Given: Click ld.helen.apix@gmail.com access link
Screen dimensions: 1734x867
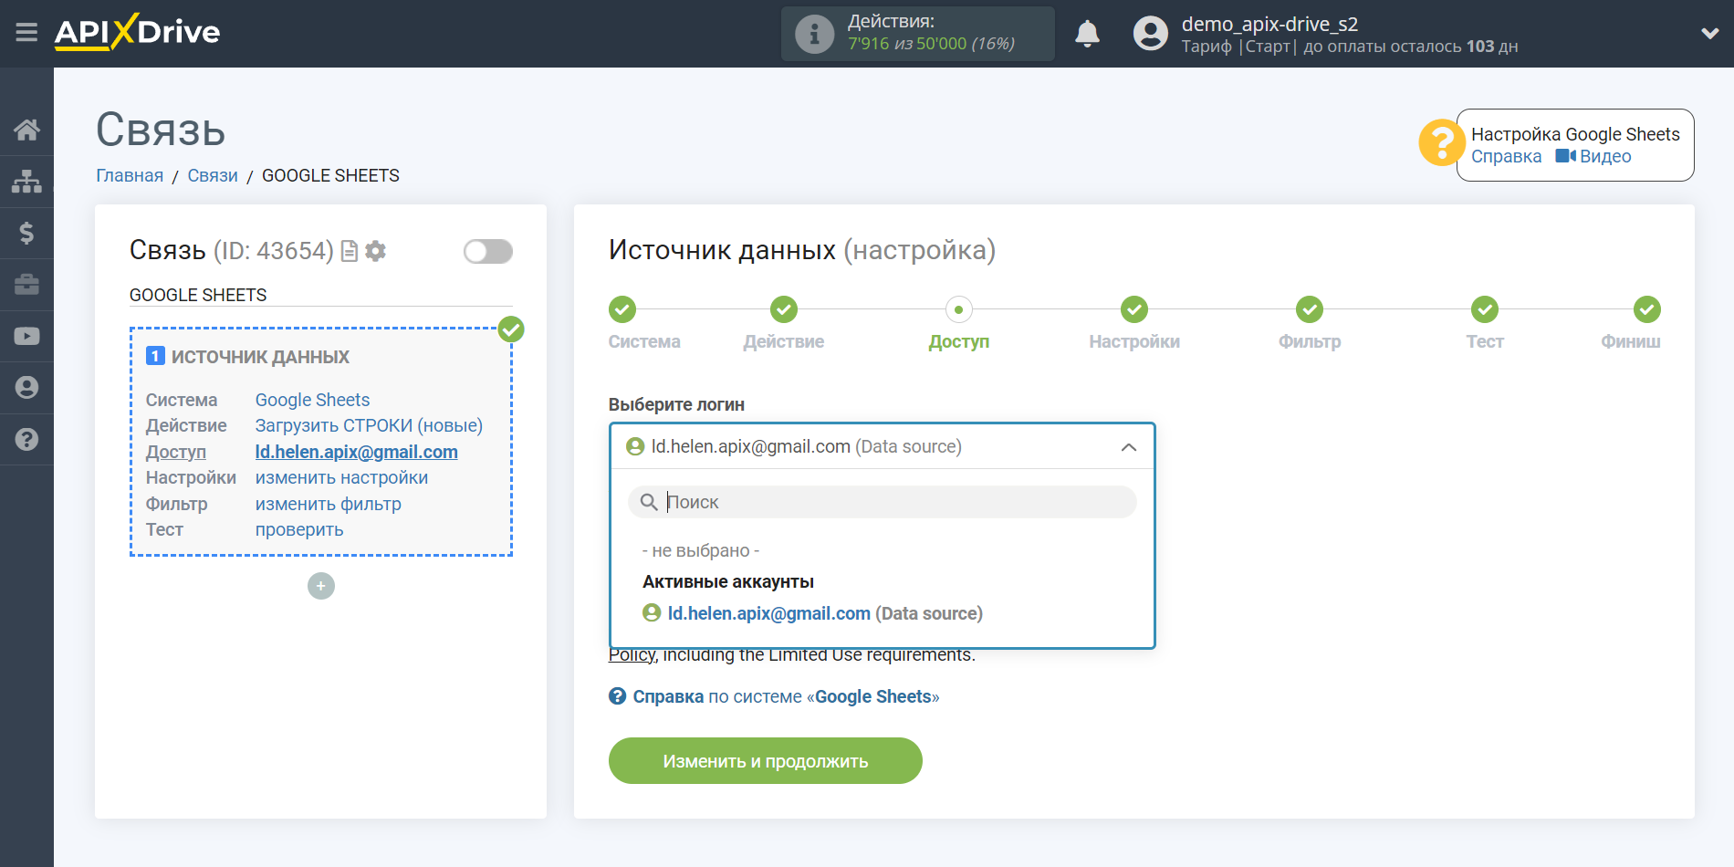Looking at the screenshot, I should (x=356, y=452).
